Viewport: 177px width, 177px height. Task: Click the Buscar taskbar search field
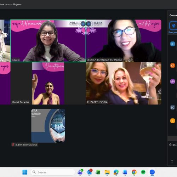pos(53,172)
